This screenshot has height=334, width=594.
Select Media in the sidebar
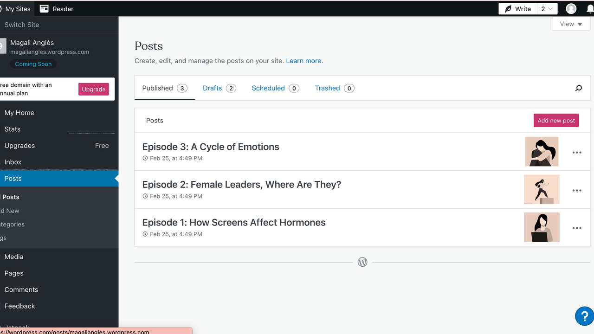pos(13,257)
